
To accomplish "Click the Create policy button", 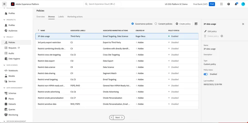I will coord(183,24).
